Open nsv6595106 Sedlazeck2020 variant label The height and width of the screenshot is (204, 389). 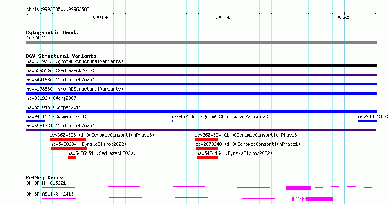point(60,70)
